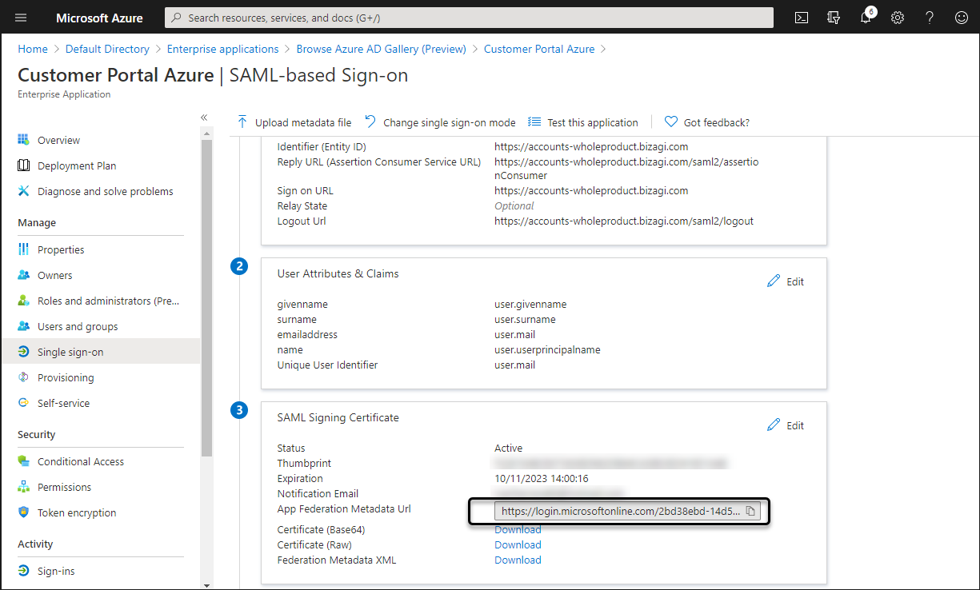Click Change single sign-on mode
The height and width of the screenshot is (590, 980).
pos(440,122)
